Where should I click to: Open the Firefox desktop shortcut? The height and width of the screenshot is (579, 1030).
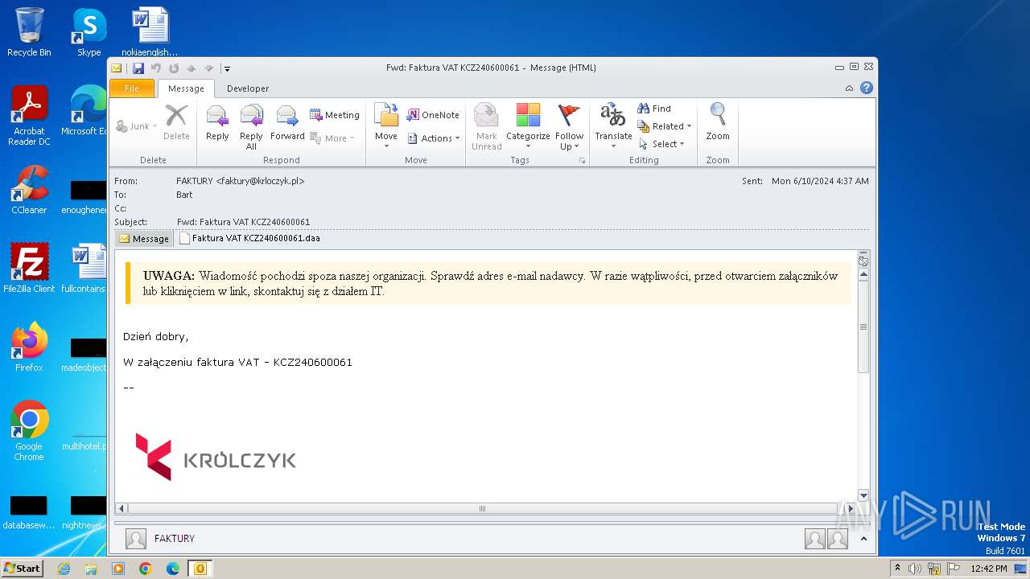point(29,347)
